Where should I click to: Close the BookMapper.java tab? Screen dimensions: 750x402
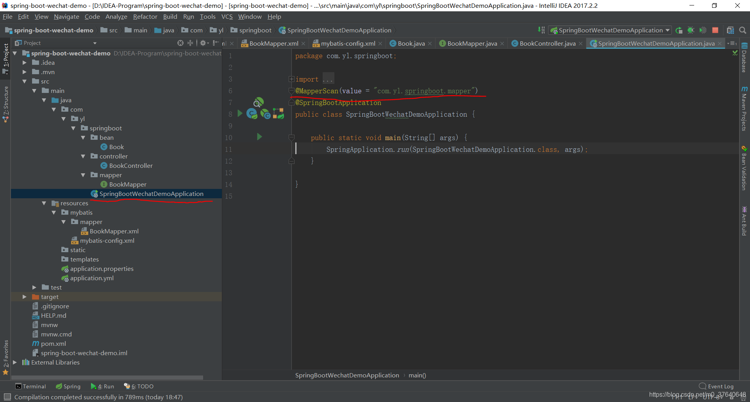[x=502, y=44]
